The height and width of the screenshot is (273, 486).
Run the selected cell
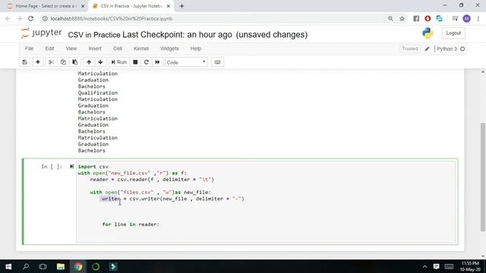pyautogui.click(x=118, y=62)
